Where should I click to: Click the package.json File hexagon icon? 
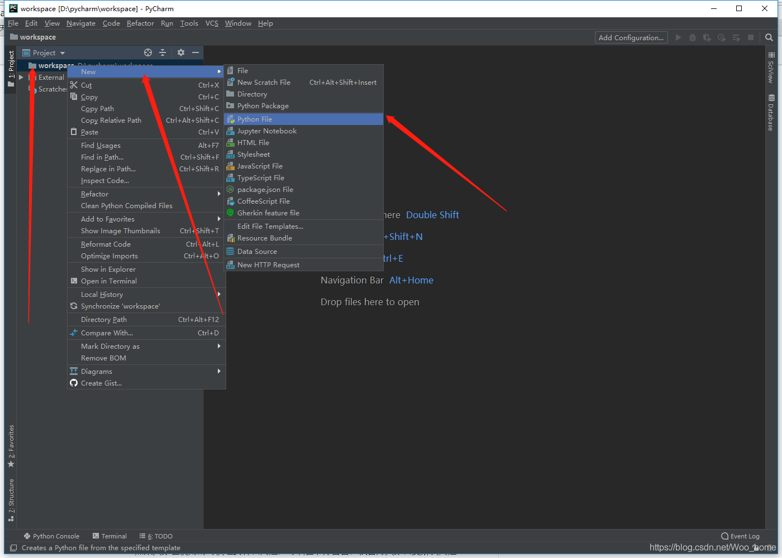(230, 190)
